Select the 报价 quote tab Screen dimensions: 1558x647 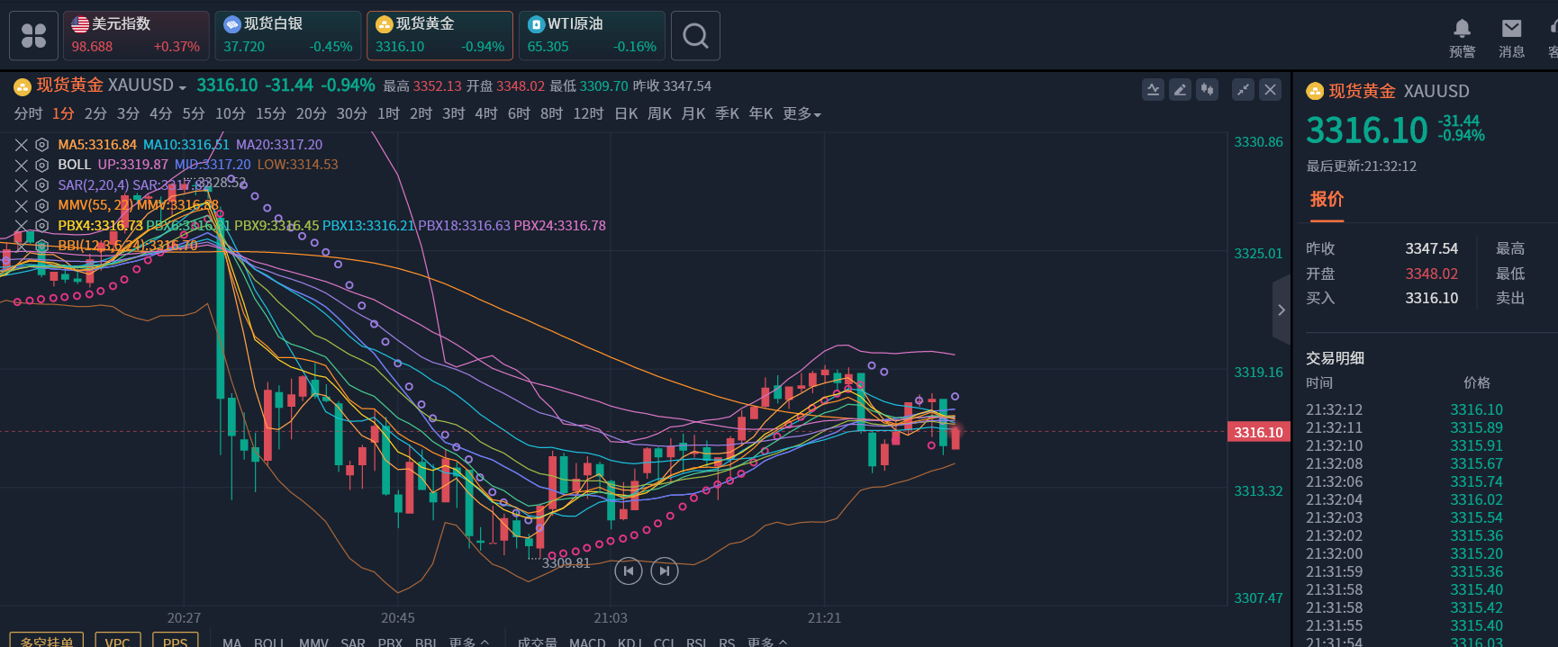tap(1327, 200)
